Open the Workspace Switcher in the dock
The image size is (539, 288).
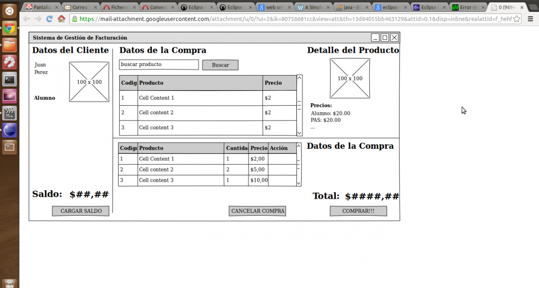click(x=9, y=147)
